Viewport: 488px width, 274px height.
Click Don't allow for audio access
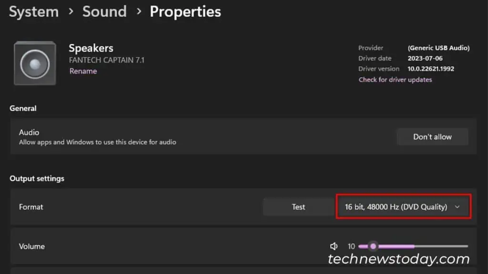tap(432, 137)
